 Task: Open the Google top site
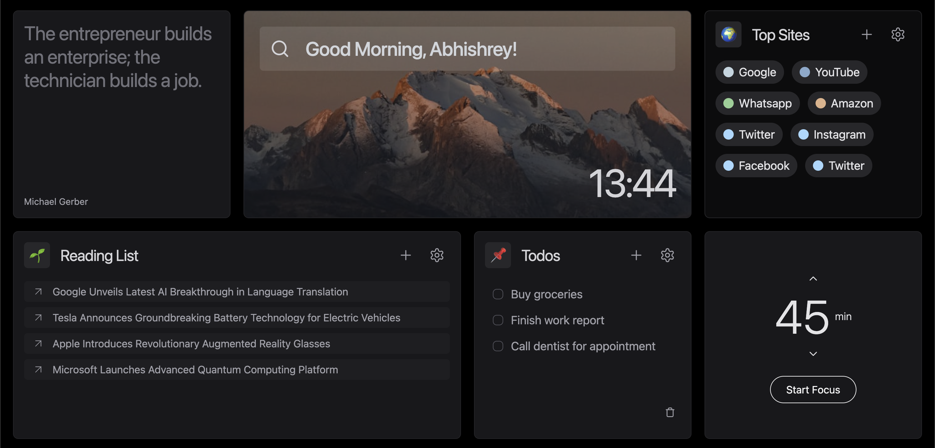(749, 72)
